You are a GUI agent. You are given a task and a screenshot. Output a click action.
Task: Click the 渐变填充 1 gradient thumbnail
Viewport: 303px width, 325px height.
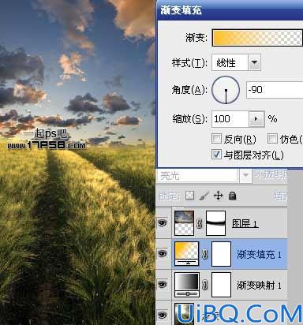click(x=187, y=254)
